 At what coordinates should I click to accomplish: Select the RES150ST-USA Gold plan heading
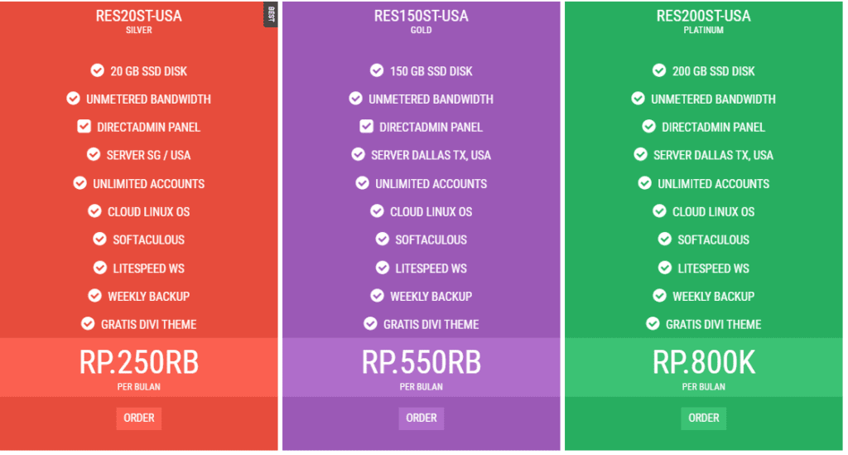pyautogui.click(x=422, y=17)
